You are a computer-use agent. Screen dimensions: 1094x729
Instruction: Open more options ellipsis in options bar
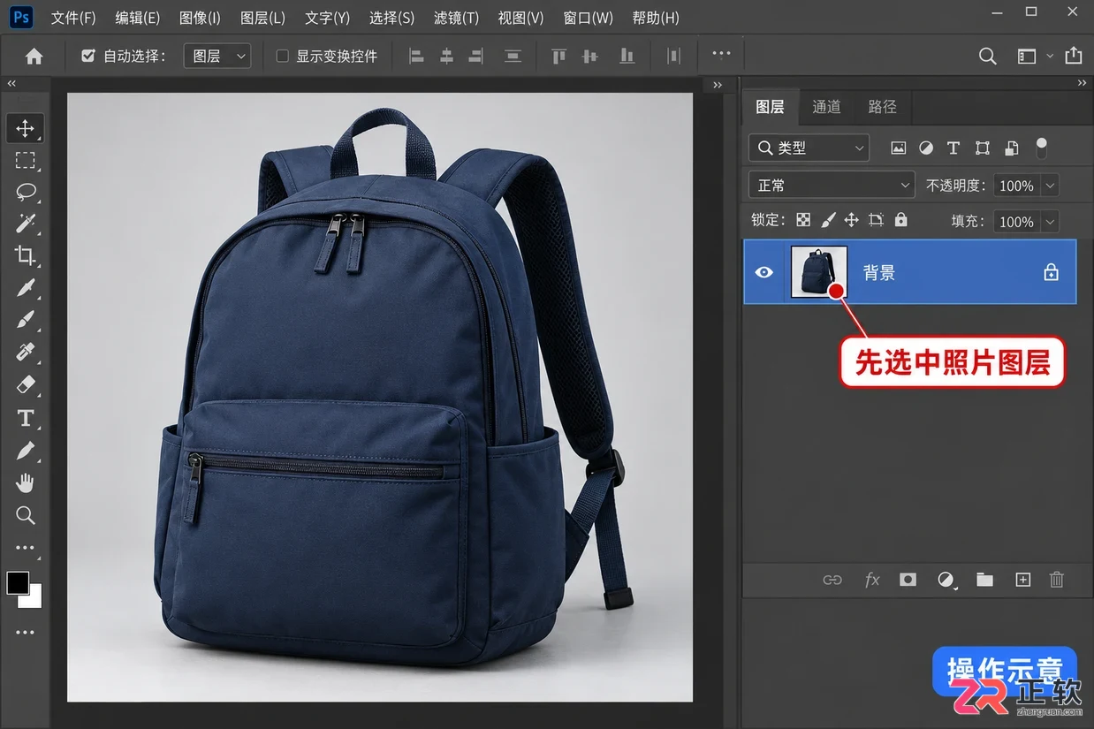(x=721, y=54)
